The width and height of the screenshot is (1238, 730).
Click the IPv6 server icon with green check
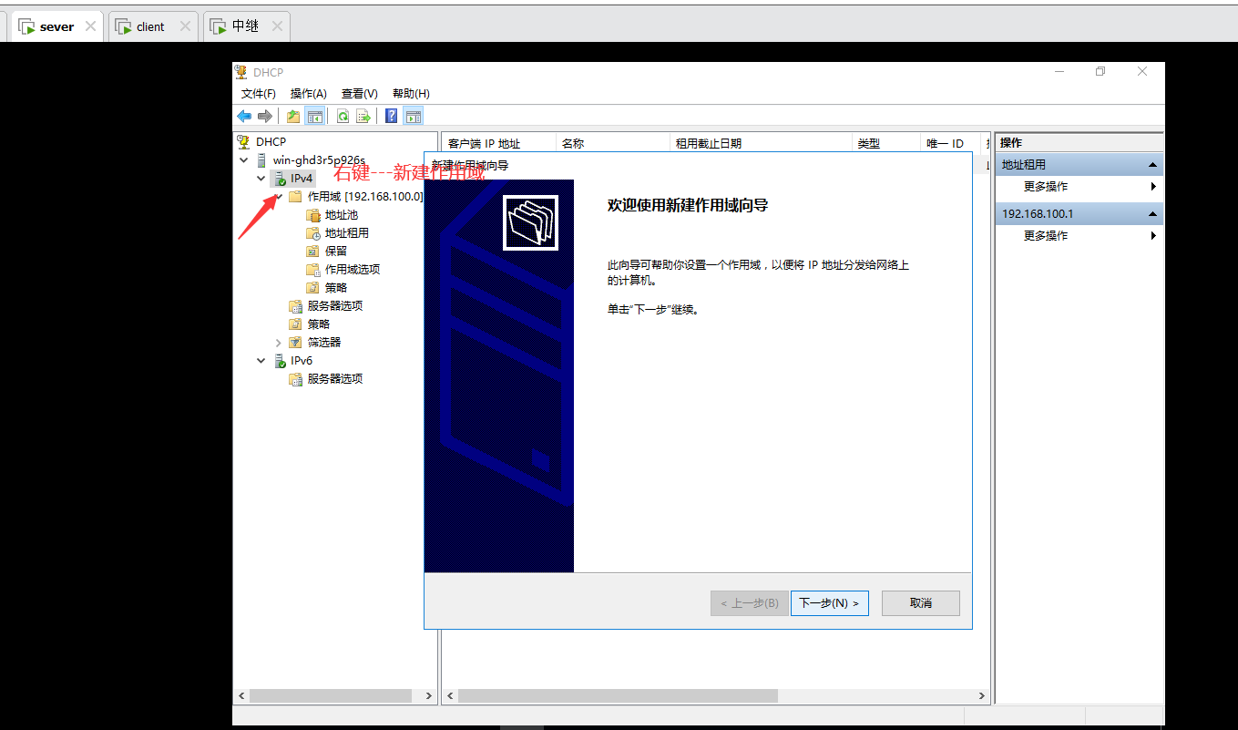pyautogui.click(x=280, y=361)
